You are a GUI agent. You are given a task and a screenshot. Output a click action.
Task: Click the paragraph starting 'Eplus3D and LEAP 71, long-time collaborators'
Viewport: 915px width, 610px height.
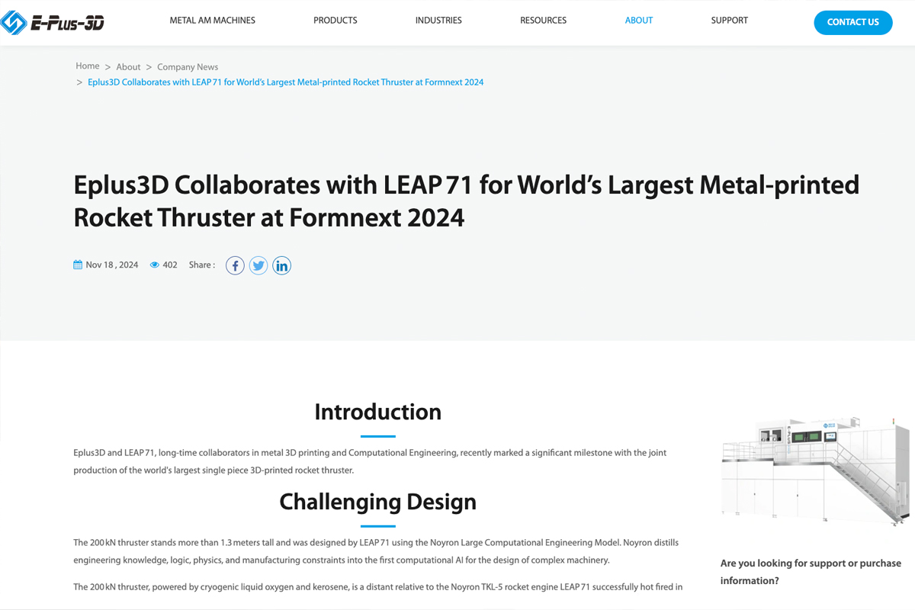(370, 461)
